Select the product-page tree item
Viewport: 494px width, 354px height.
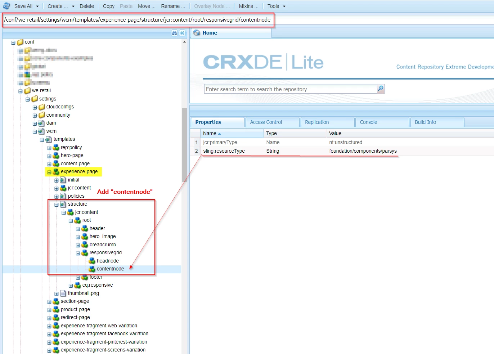(75, 309)
